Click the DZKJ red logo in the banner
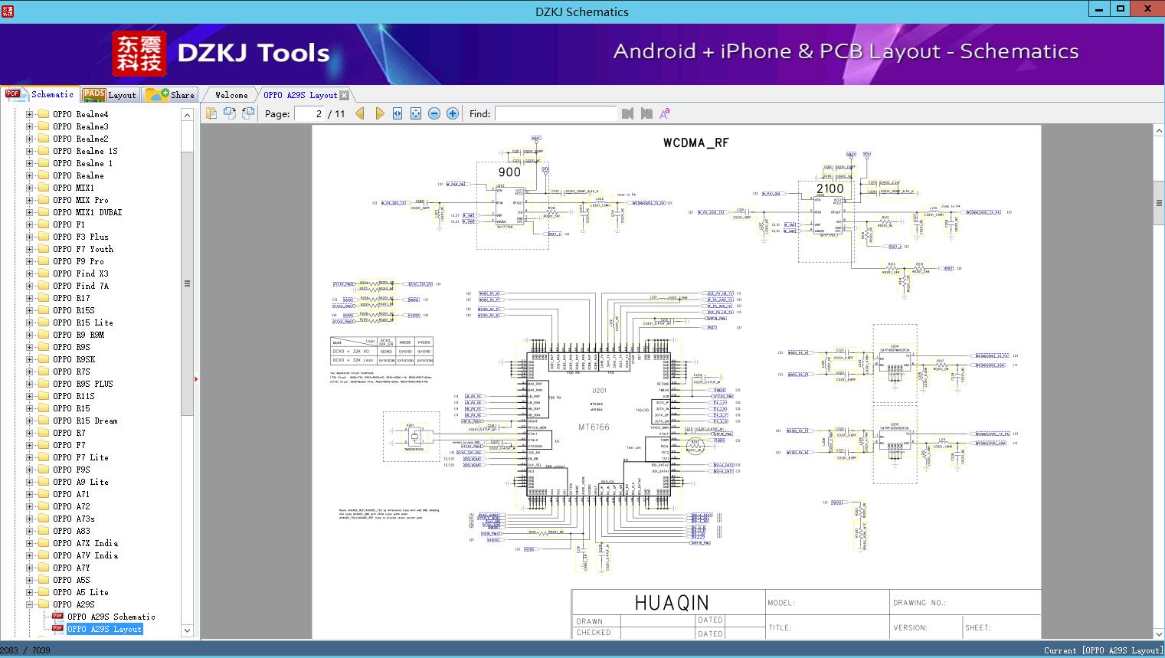 [139, 54]
